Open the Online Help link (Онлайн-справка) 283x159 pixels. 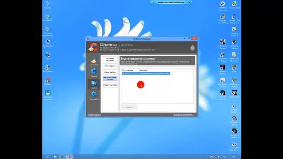click(94, 115)
